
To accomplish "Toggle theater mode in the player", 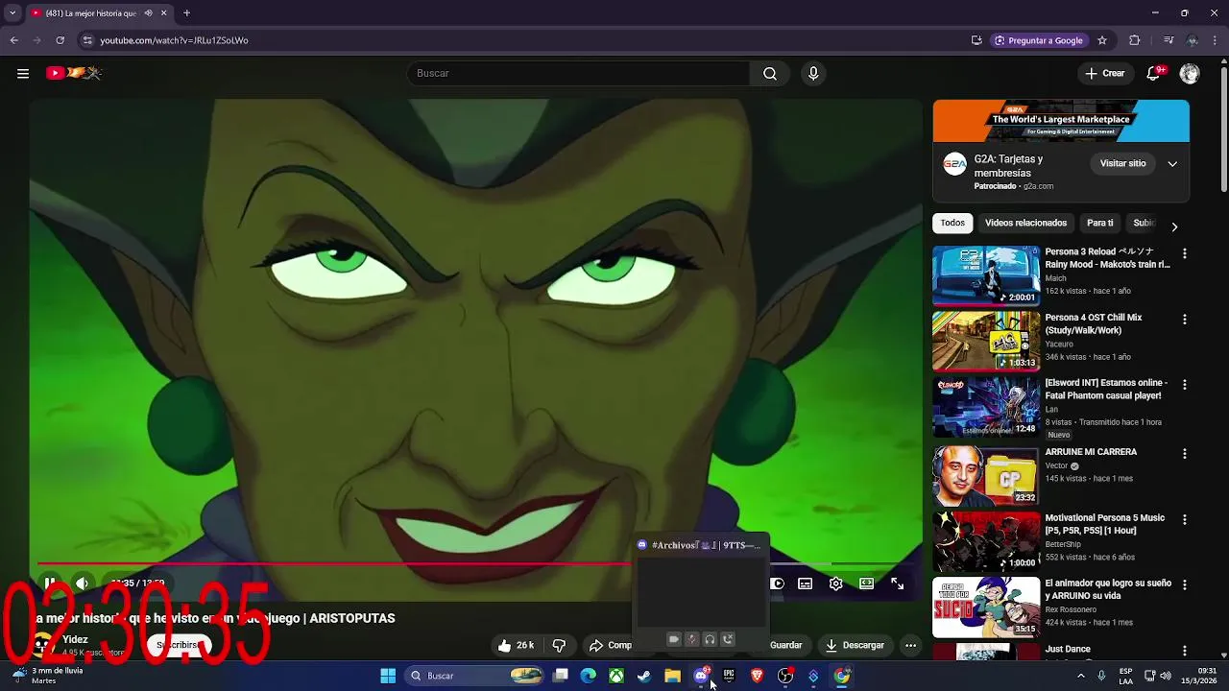I will pyautogui.click(x=866, y=583).
